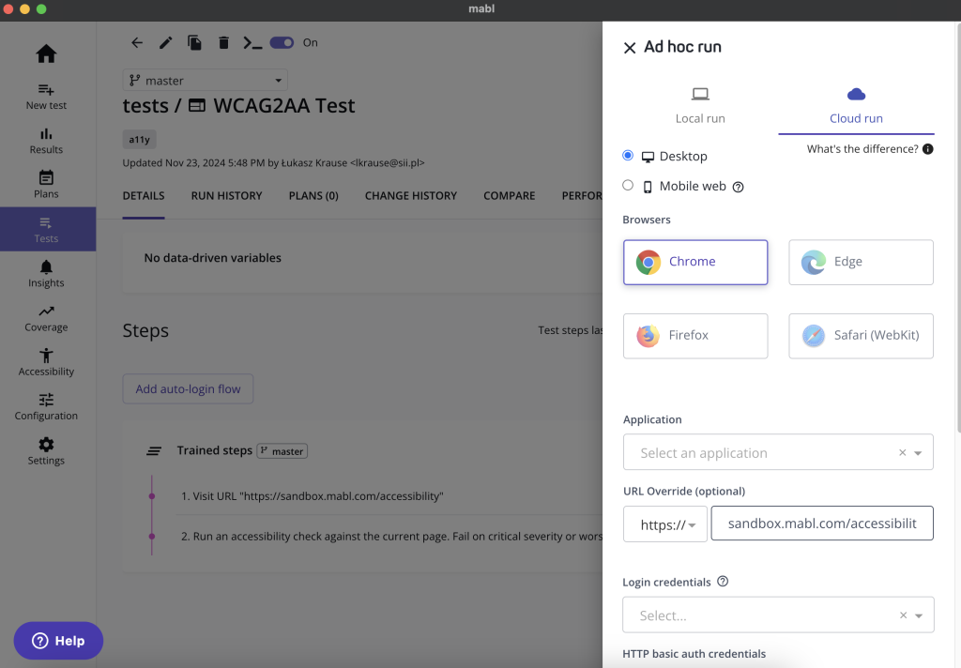Click the Help button

(x=58, y=641)
